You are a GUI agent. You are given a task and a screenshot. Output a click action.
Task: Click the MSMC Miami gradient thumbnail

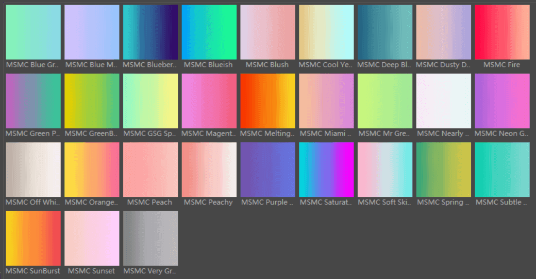pyautogui.click(x=326, y=101)
